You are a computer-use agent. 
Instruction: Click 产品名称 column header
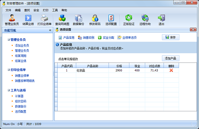(93, 66)
